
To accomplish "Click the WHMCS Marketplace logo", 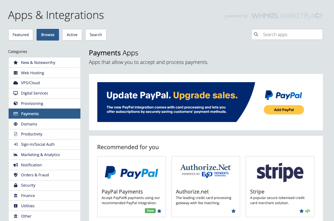I will point(287,16).
